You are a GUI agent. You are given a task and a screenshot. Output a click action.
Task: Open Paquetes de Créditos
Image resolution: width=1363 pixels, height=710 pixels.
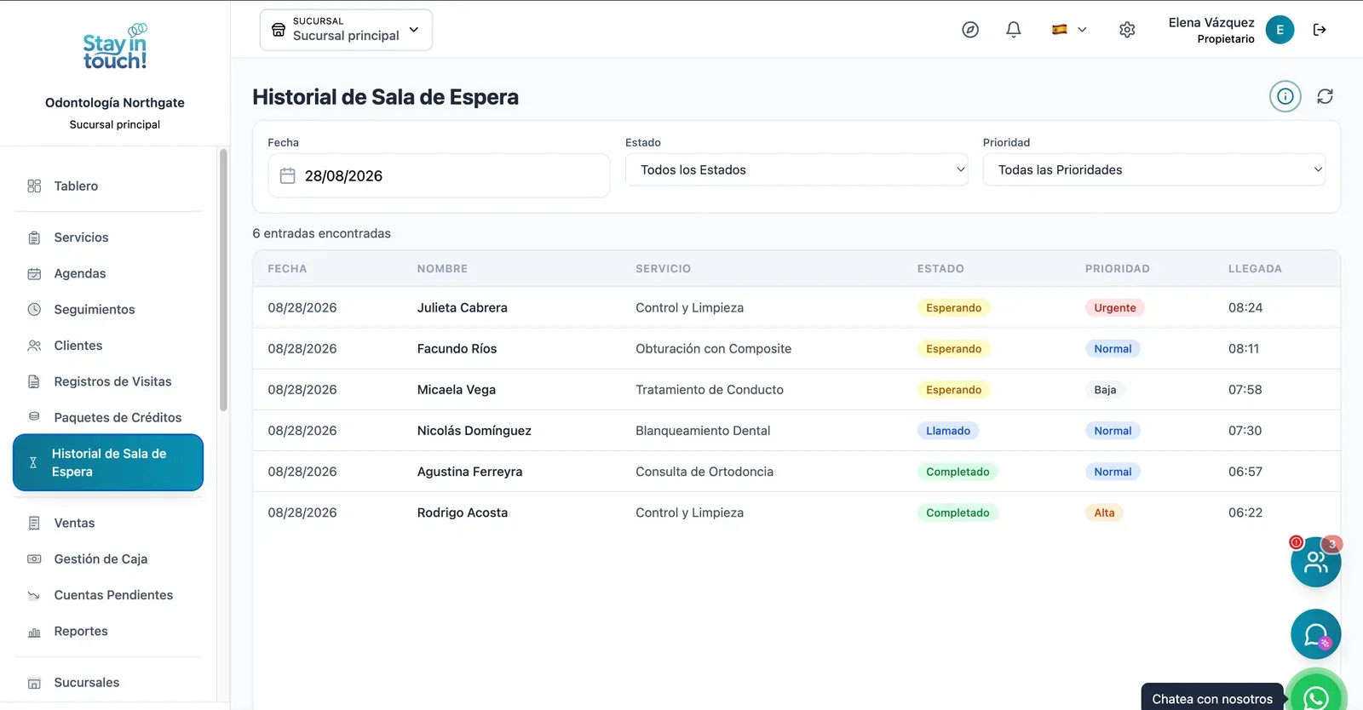(x=118, y=418)
